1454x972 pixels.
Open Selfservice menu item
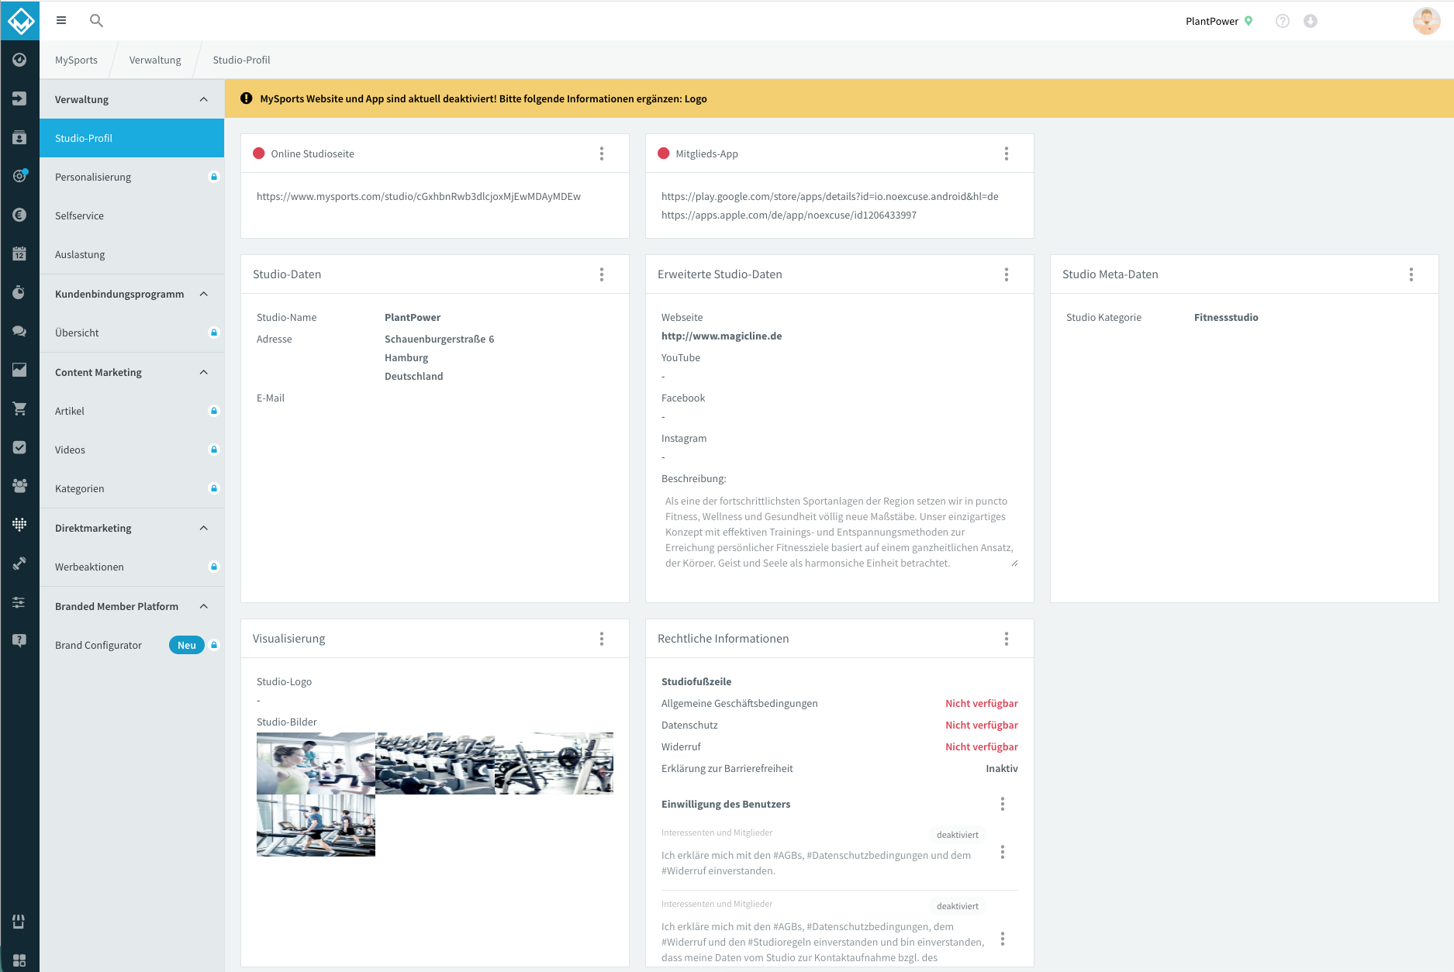tap(132, 215)
